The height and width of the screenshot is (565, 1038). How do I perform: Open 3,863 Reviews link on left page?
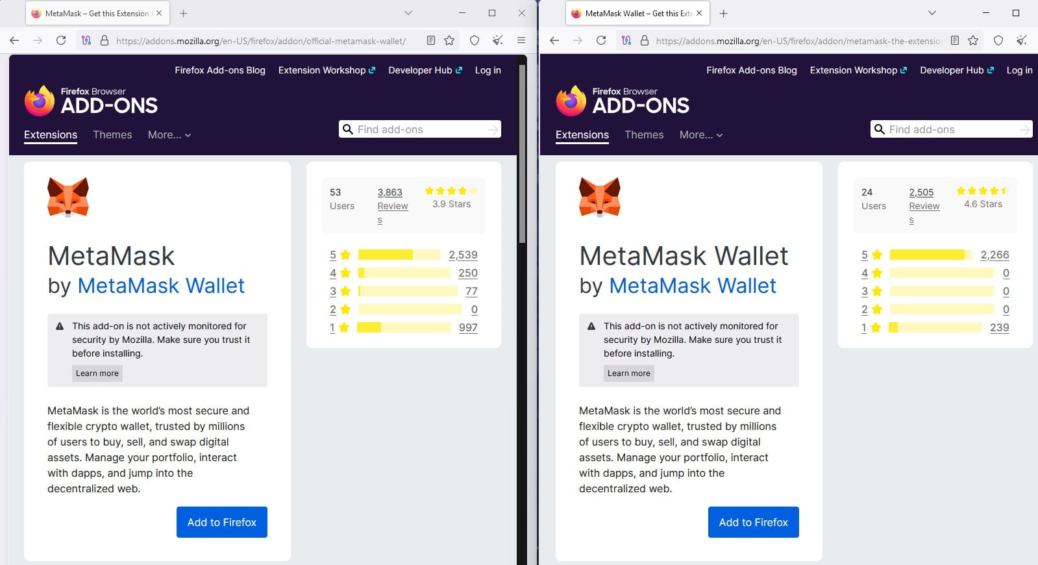pyautogui.click(x=392, y=205)
